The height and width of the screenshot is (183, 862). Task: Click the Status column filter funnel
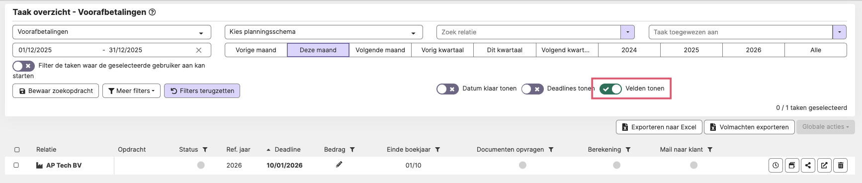205,150
